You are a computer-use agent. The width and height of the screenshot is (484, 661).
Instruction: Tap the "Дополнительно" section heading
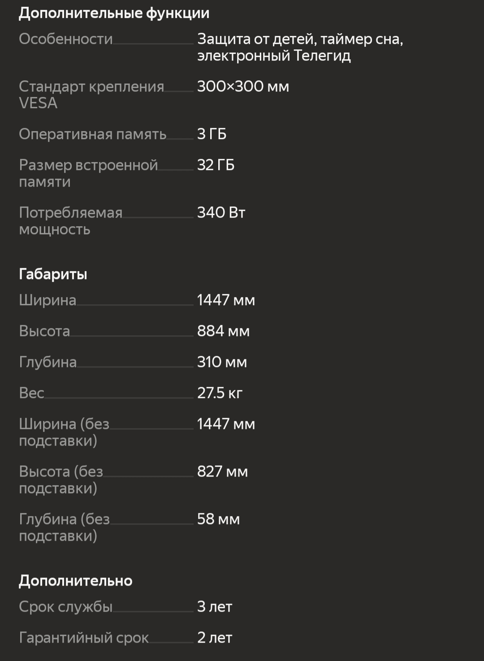76,581
